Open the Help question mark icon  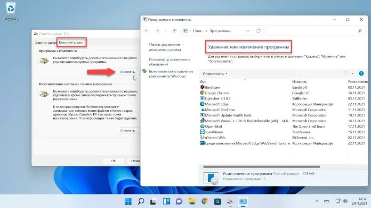coord(361,73)
